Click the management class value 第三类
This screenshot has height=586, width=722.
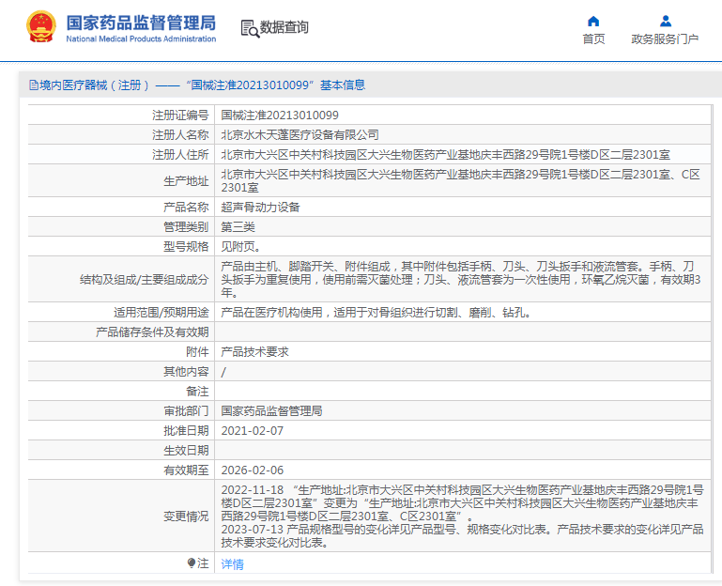point(238,227)
